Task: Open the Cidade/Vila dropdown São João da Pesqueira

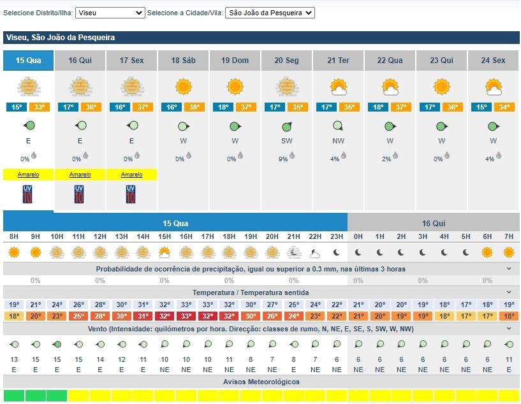Action: [270, 13]
